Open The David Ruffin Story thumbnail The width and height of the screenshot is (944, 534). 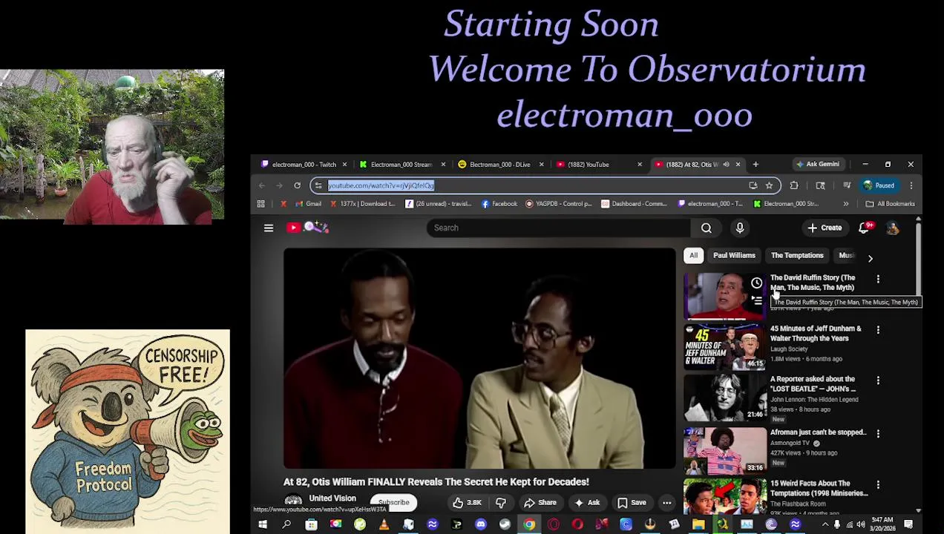[725, 297]
